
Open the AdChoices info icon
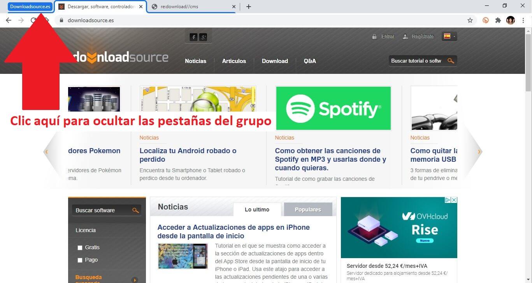(448, 200)
